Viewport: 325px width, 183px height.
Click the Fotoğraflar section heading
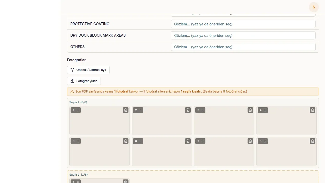(76, 60)
